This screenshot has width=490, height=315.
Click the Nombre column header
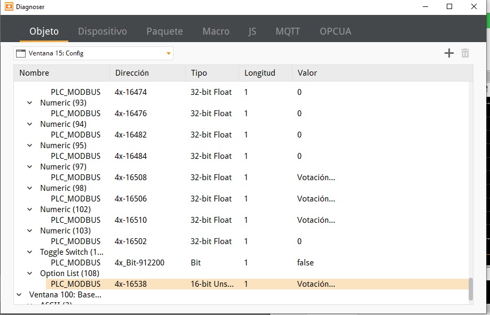tap(62, 73)
